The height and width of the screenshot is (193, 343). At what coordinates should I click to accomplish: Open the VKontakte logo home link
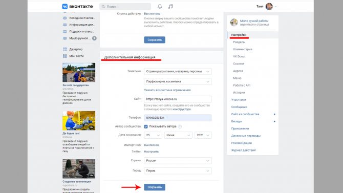point(77,7)
